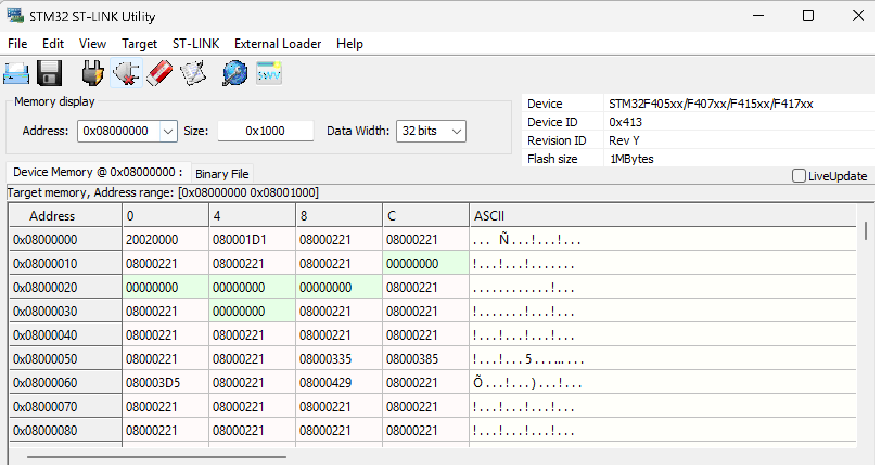875x465 pixels.
Task: Click row address 0x08000040
Action: pyautogui.click(x=65, y=335)
